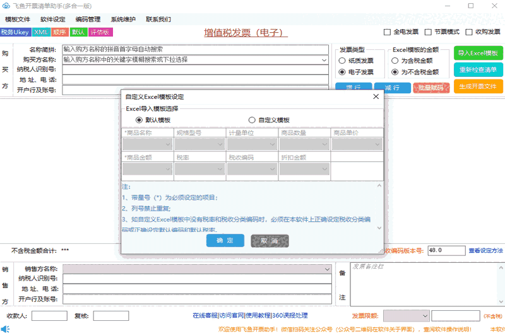
Task: Open the 税收编码 column dropdown
Action: pos(252,169)
